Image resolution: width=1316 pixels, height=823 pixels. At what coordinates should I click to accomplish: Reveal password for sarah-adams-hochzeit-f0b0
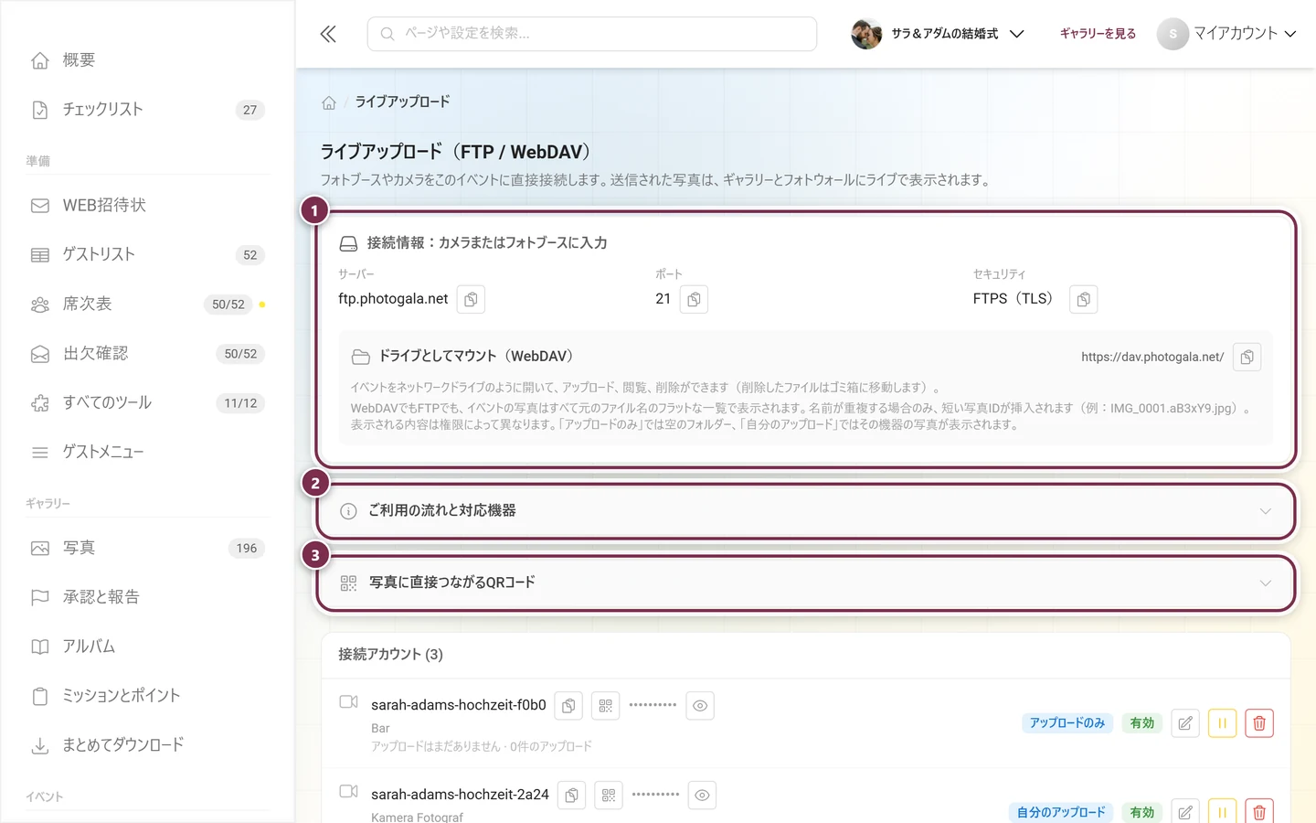pos(700,706)
